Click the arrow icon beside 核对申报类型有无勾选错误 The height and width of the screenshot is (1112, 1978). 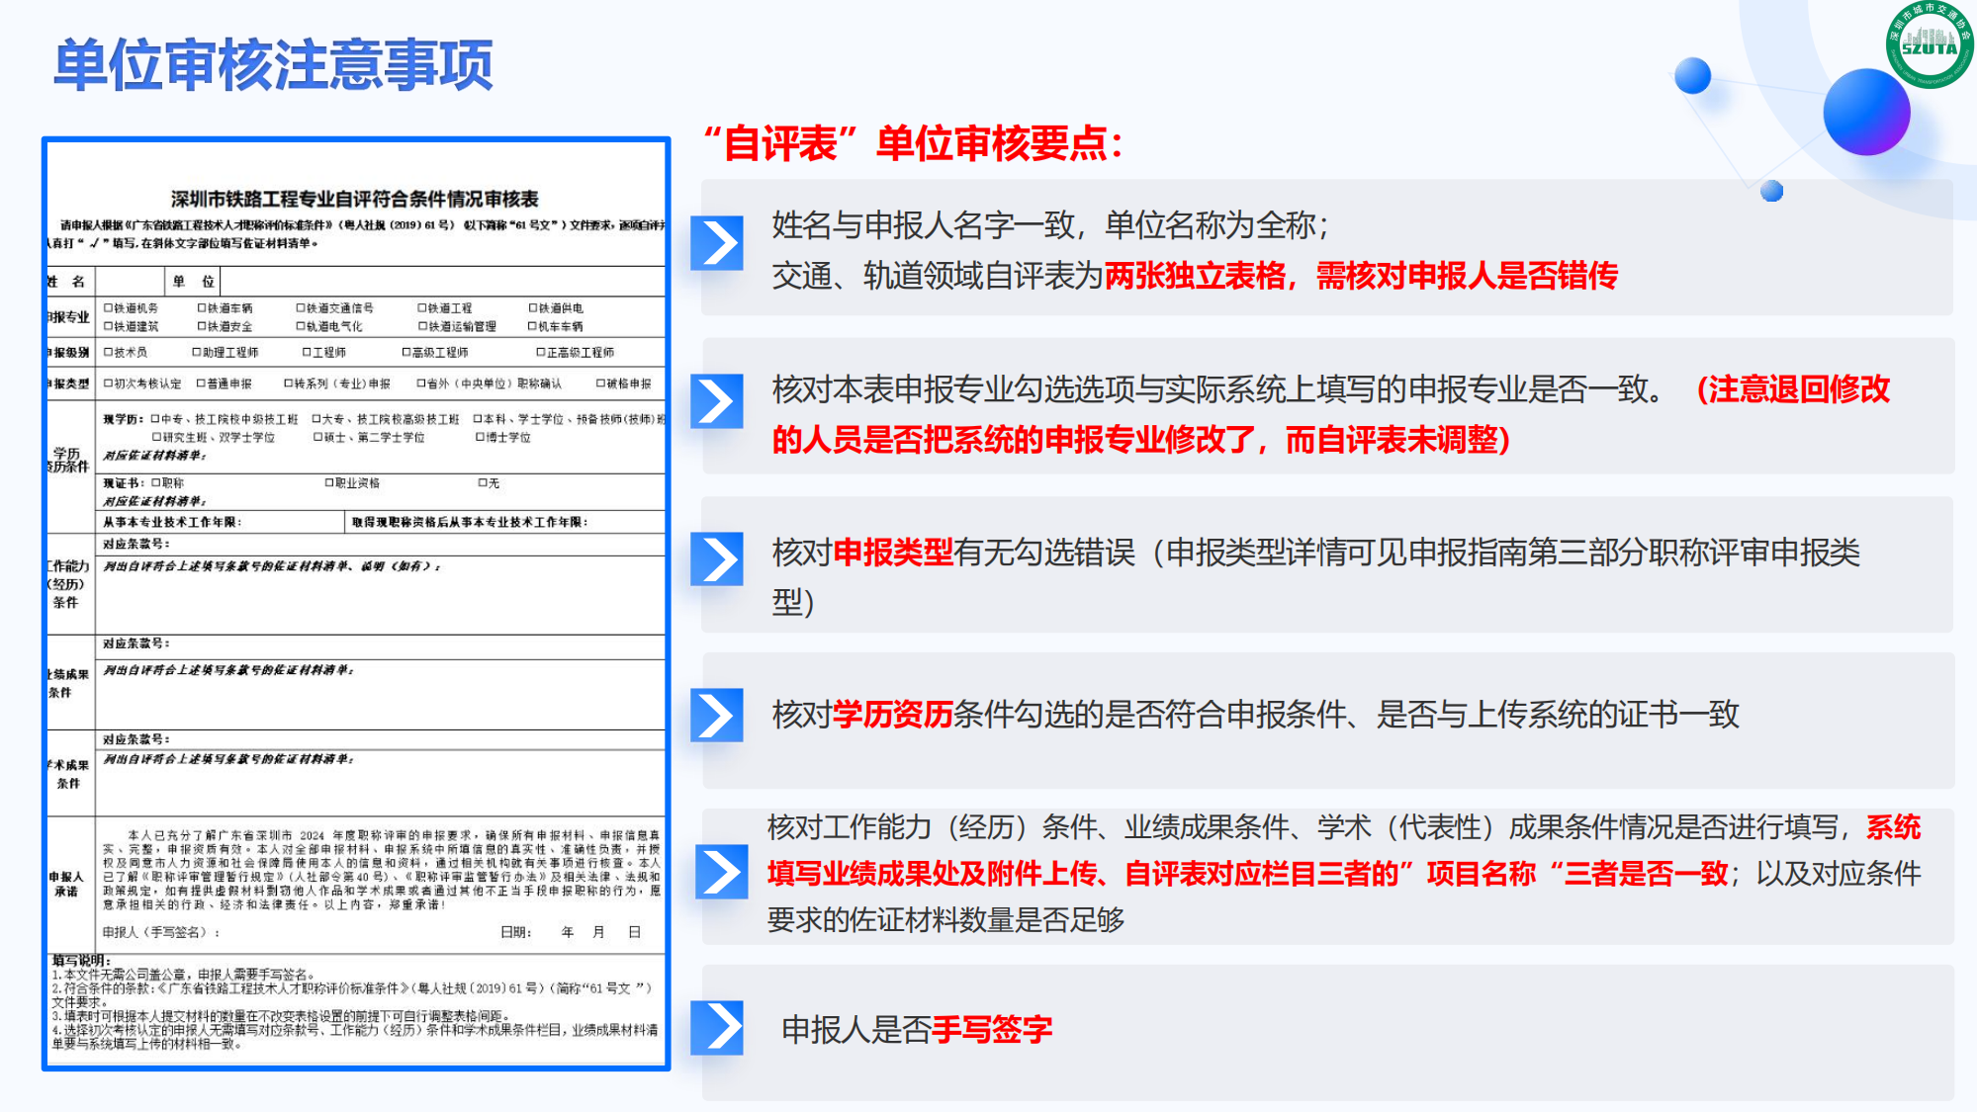[717, 559]
